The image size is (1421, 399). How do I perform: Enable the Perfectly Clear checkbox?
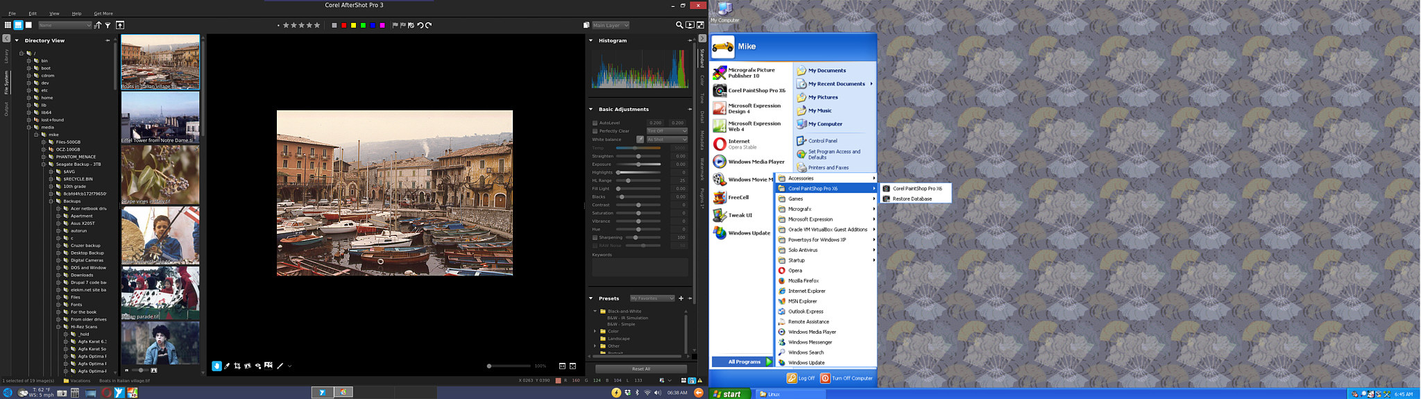pos(595,131)
